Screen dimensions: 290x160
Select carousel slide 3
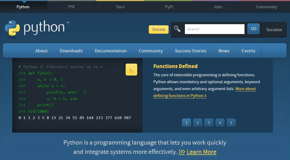209,123
